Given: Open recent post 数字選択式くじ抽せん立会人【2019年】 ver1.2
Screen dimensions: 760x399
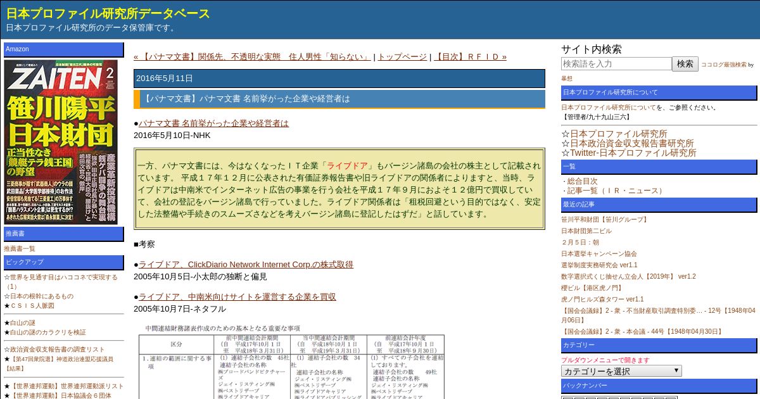Looking at the screenshot, I should [x=628, y=277].
